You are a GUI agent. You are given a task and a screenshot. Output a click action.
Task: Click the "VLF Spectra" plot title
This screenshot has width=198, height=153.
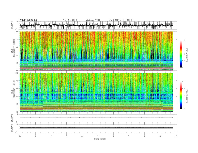[28, 20]
